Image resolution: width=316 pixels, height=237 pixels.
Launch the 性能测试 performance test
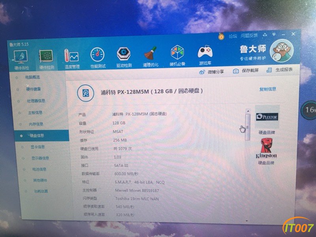coord(98,58)
